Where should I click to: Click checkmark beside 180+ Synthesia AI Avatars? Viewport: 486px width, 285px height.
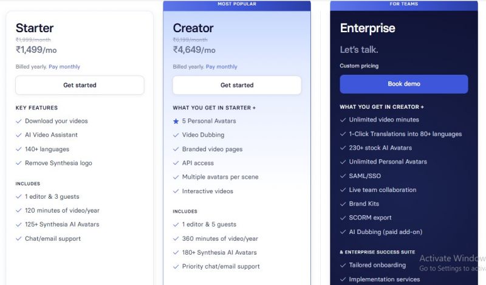(x=176, y=253)
